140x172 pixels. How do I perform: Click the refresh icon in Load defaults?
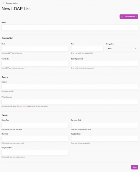pyautogui.click(x=122, y=17)
